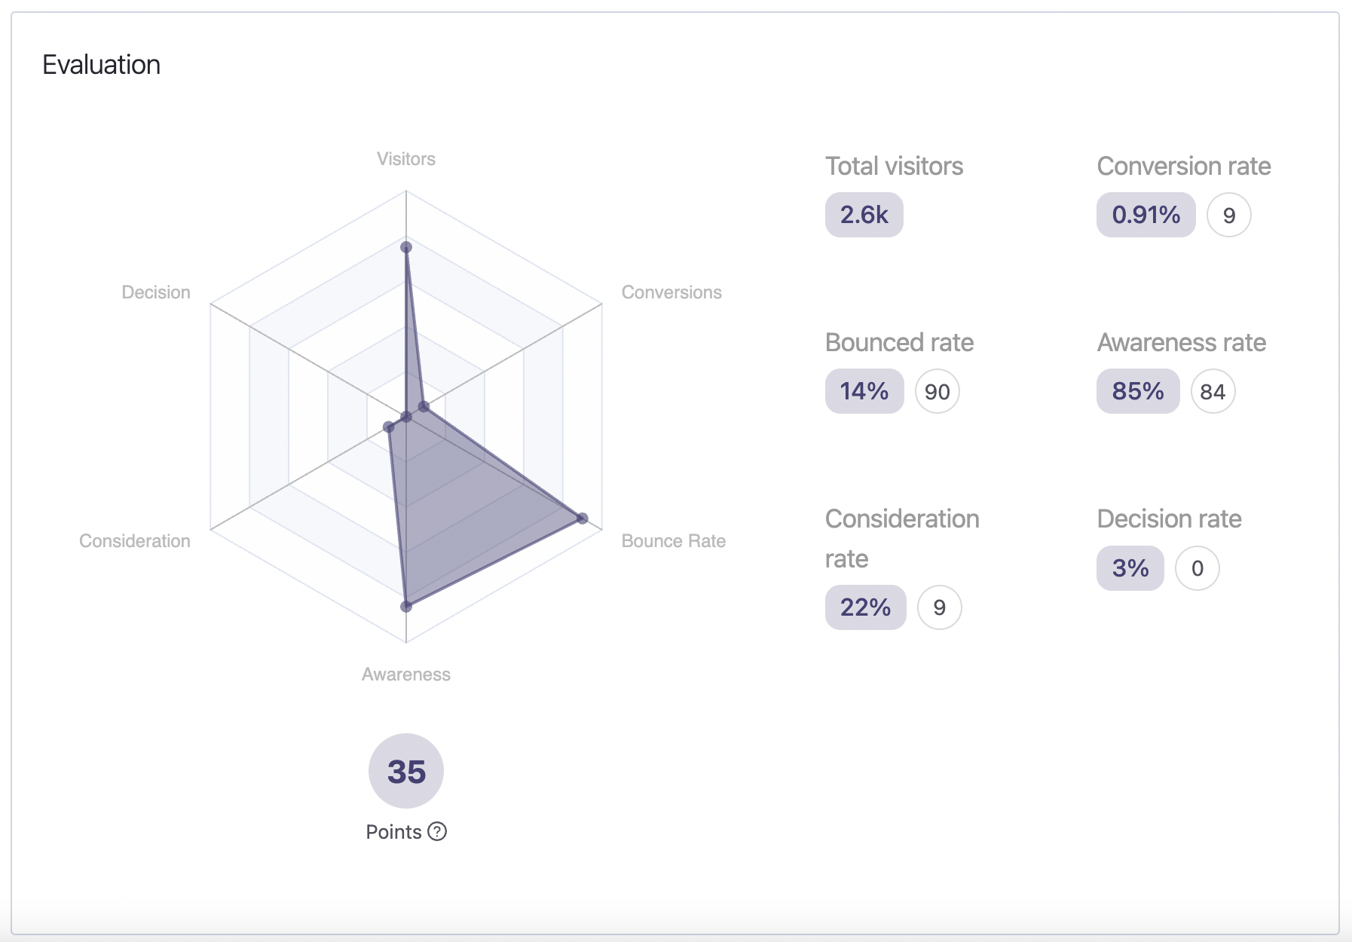1352x942 pixels.
Task: Click the Evaluation panel heading
Action: point(102,65)
